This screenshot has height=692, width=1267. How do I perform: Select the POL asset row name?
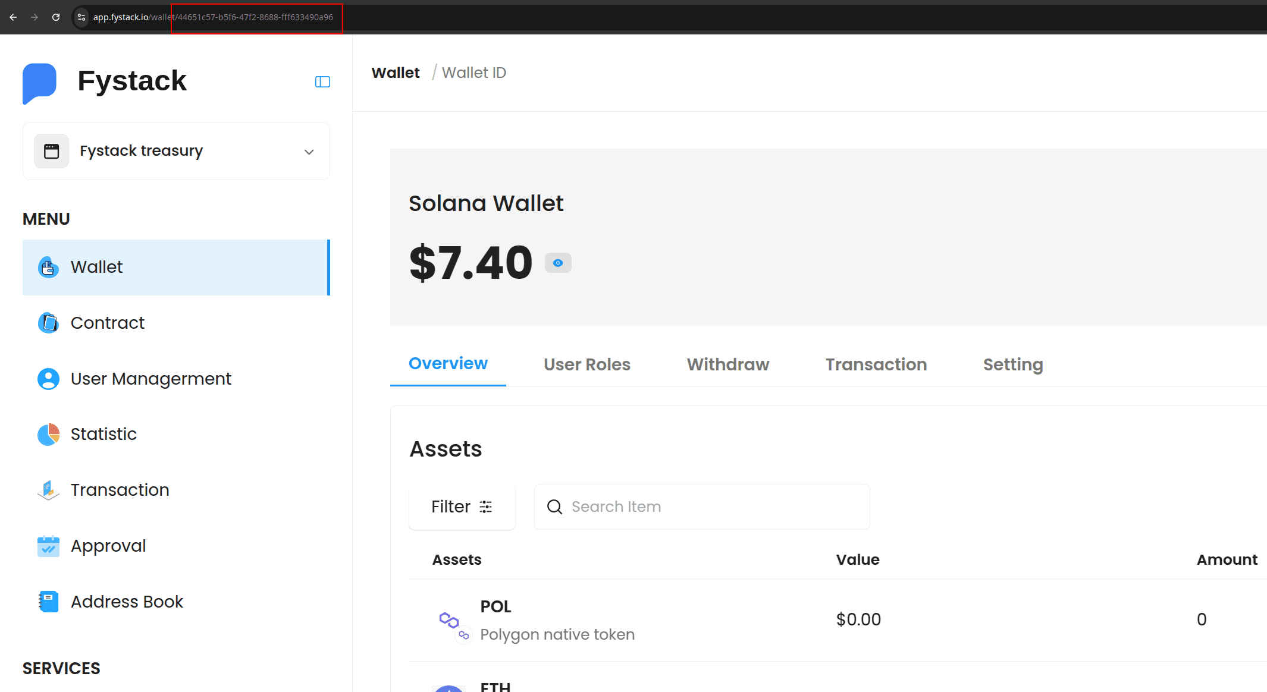click(x=495, y=606)
